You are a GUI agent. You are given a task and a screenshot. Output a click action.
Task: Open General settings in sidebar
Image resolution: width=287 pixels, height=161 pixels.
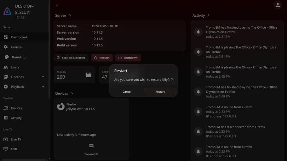point(24,47)
